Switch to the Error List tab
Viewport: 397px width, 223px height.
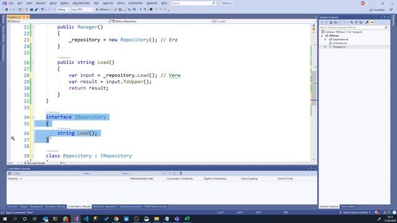(x=12, y=206)
